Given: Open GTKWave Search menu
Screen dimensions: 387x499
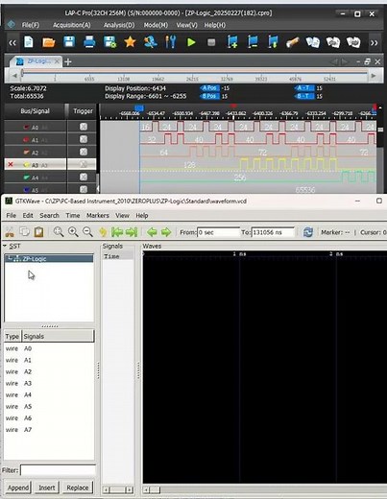Looking at the screenshot, I should pos(49,216).
